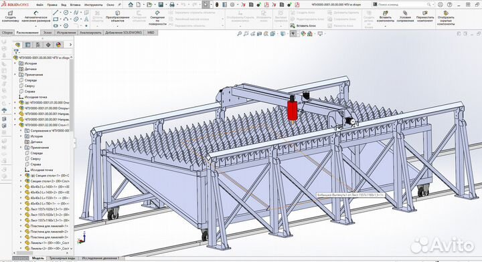Open the FeatureManager design tree tab
The image size is (482, 262).
pos(18,45)
